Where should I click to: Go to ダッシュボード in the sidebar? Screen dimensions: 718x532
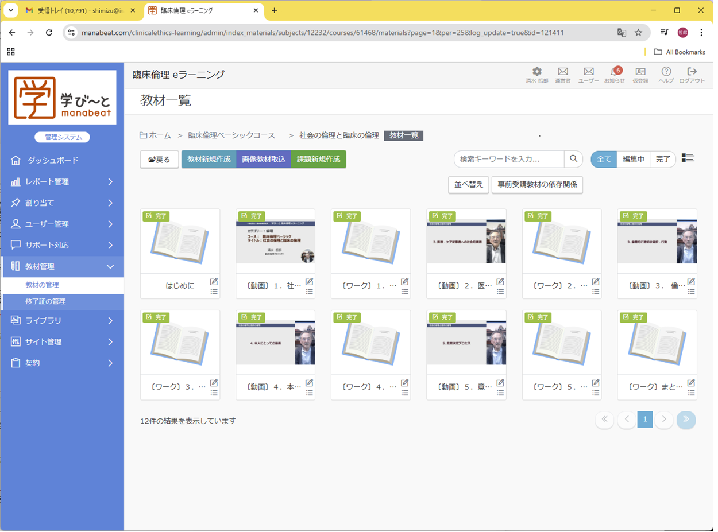pyautogui.click(x=53, y=161)
